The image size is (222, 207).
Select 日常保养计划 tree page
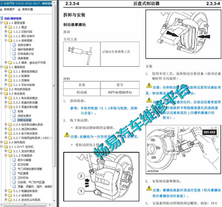pyautogui.click(x=26, y=54)
